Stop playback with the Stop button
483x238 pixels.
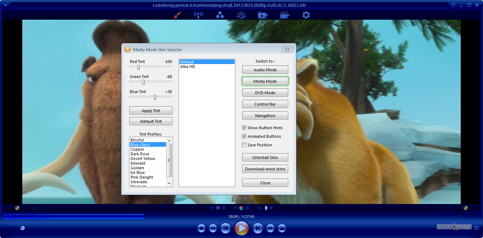click(202, 228)
